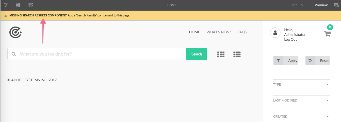341x122 pixels.
Task: Switch to Preview mode
Action: coord(321,5)
